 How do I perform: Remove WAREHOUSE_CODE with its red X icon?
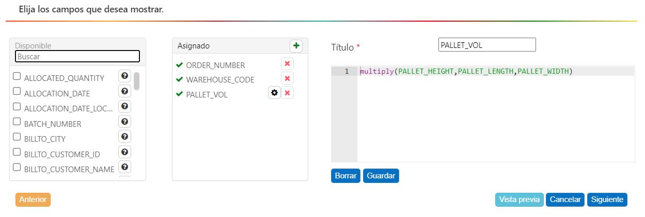tap(287, 78)
